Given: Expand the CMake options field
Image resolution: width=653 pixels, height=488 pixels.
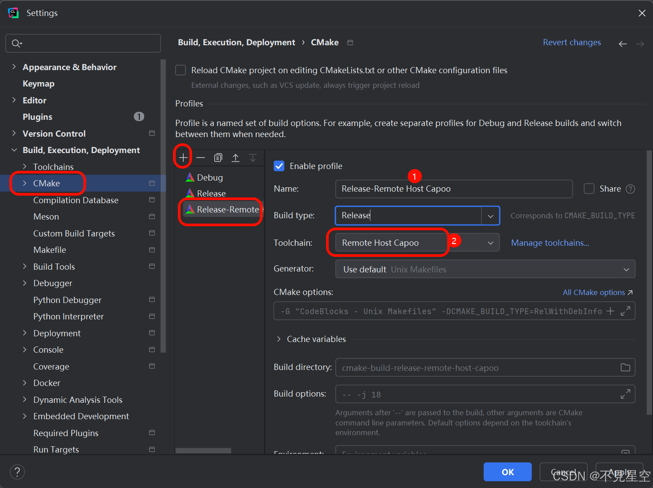Looking at the screenshot, I should click(x=625, y=311).
